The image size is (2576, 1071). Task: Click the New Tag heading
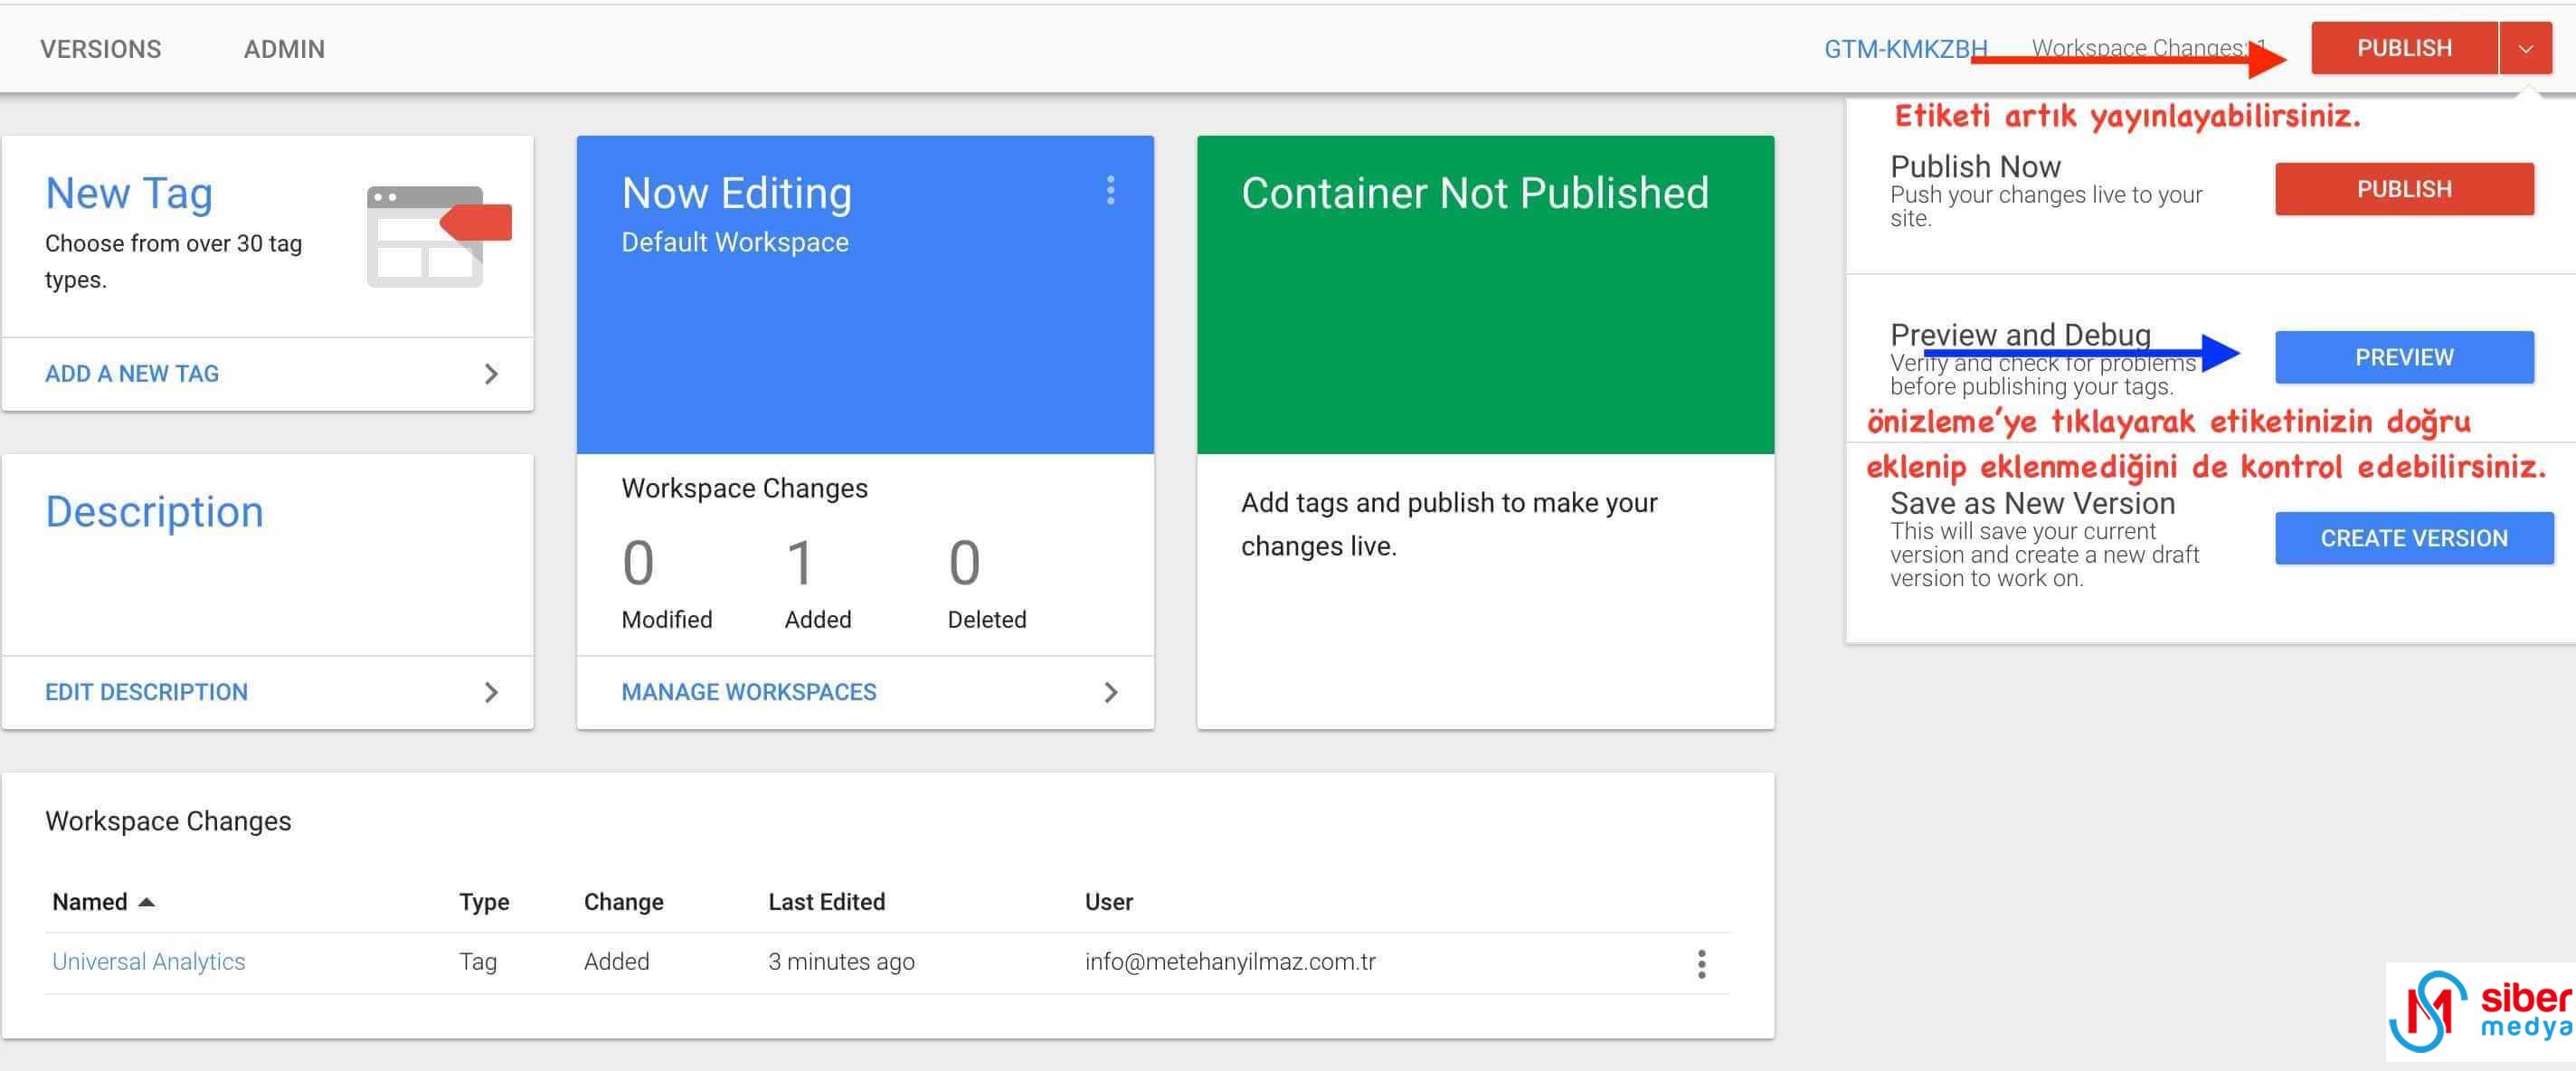click(129, 193)
